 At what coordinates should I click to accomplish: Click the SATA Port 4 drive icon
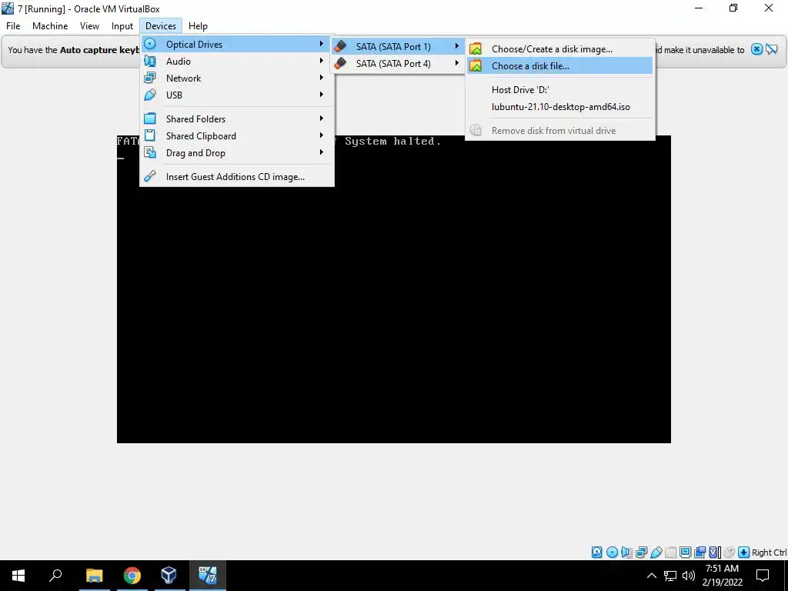click(x=340, y=63)
